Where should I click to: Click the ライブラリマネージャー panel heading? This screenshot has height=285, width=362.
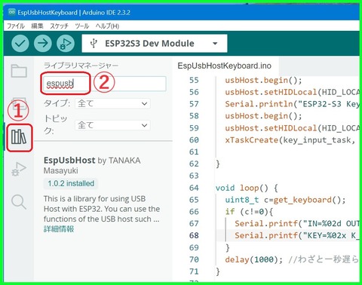[81, 66]
